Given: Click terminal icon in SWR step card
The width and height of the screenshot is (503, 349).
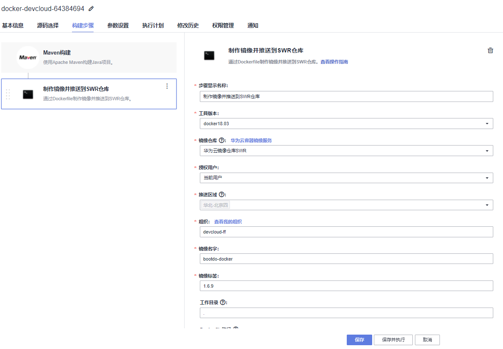Looking at the screenshot, I should pyautogui.click(x=28, y=94).
